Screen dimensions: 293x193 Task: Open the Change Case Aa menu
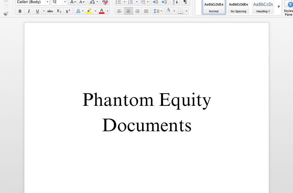coord(94,2)
